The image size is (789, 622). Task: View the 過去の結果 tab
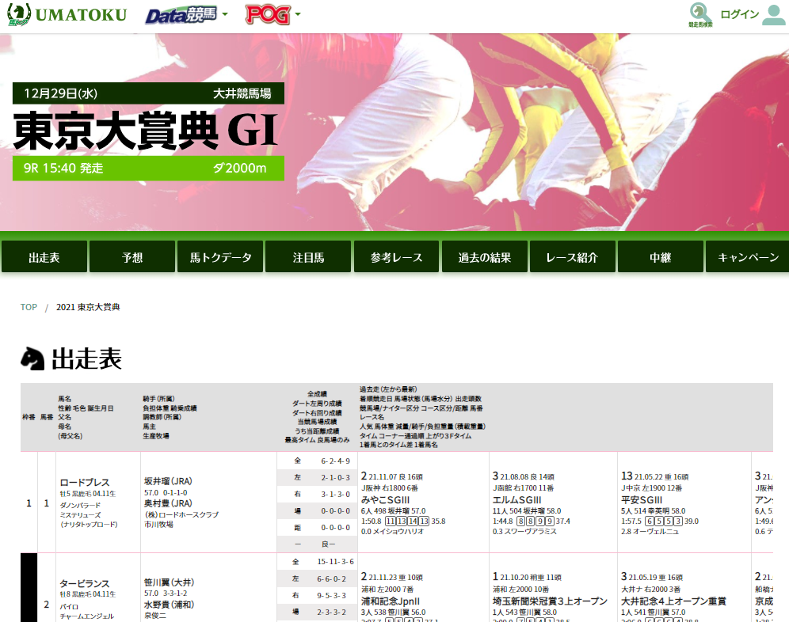pos(484,256)
